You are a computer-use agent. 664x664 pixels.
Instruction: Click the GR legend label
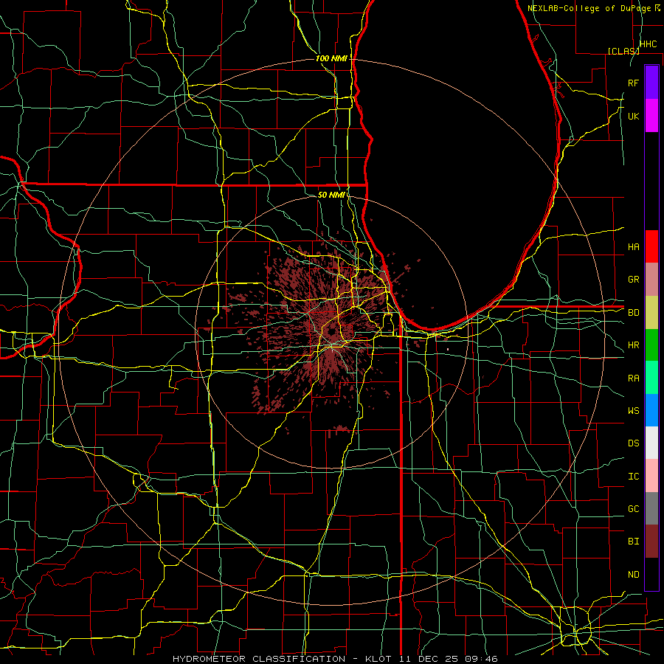[x=633, y=280]
